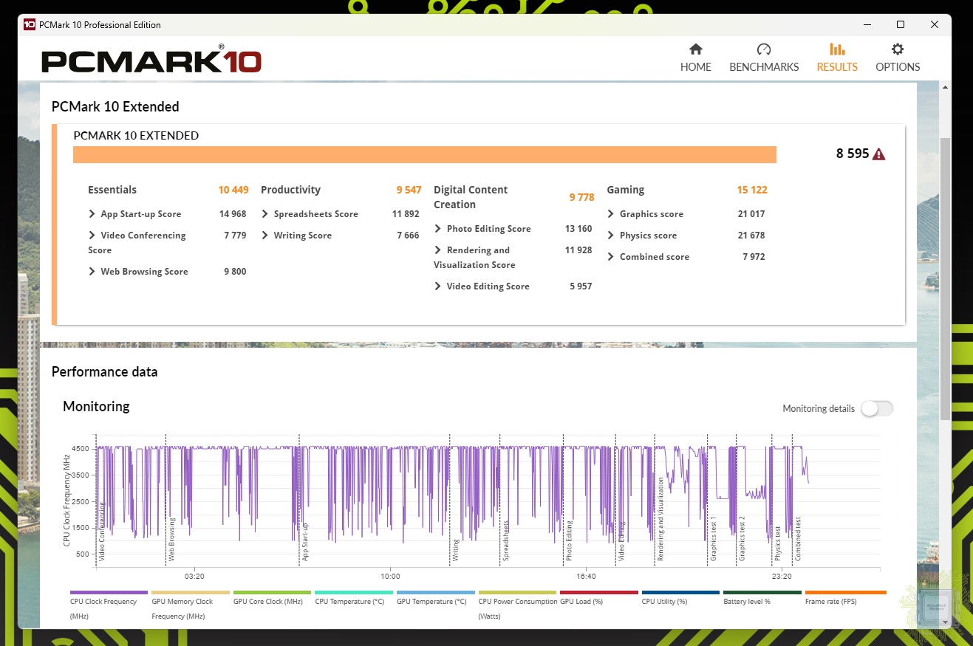
Task: Click the Web Browsing marker in the chart
Action: tap(171, 539)
